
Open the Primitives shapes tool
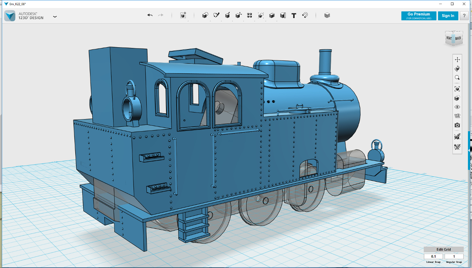(x=205, y=15)
